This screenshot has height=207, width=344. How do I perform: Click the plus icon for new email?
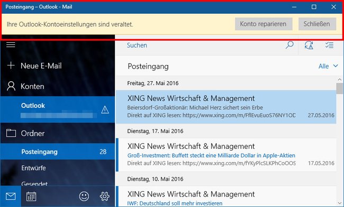pos(11,65)
